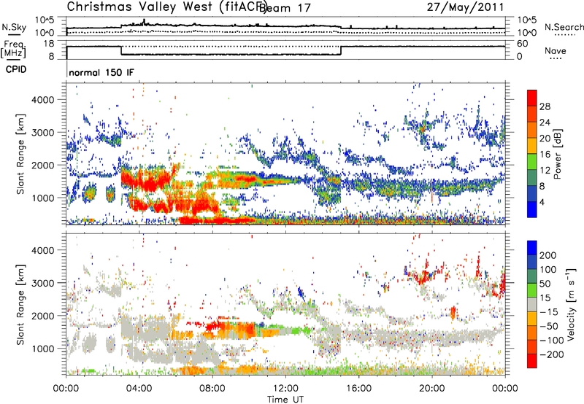This screenshot has height=404, width=584.
Task: Click the 20 label on power colorbar
Action: tap(545, 139)
